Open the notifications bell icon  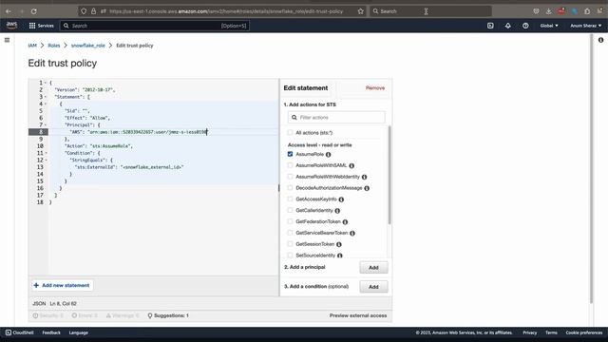507,26
